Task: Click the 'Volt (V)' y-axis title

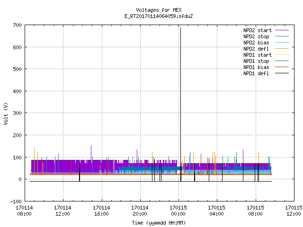Action: (x=6, y=113)
